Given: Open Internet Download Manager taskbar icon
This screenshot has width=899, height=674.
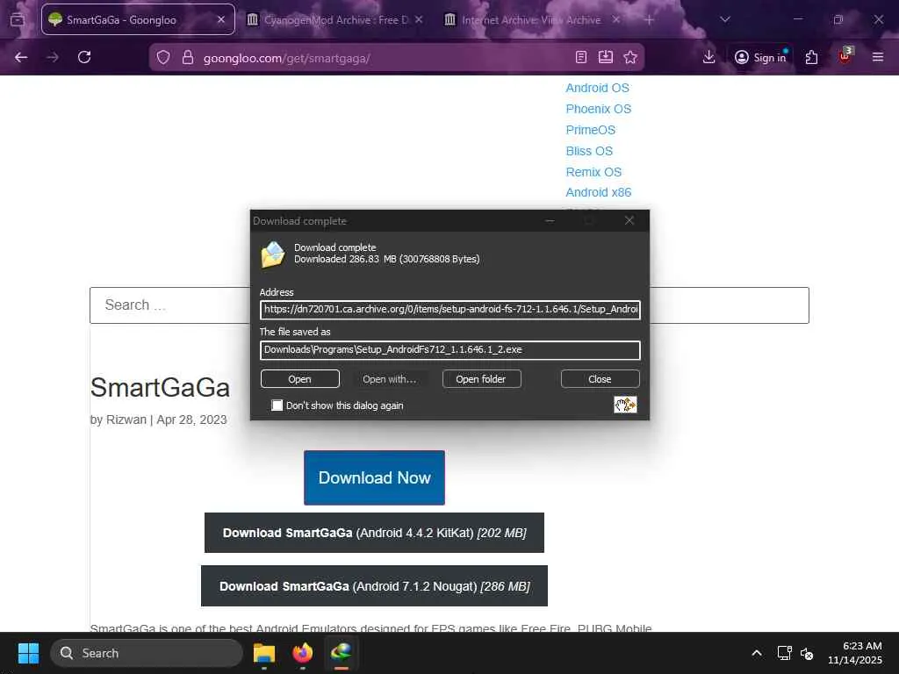Looking at the screenshot, I should 342,653.
